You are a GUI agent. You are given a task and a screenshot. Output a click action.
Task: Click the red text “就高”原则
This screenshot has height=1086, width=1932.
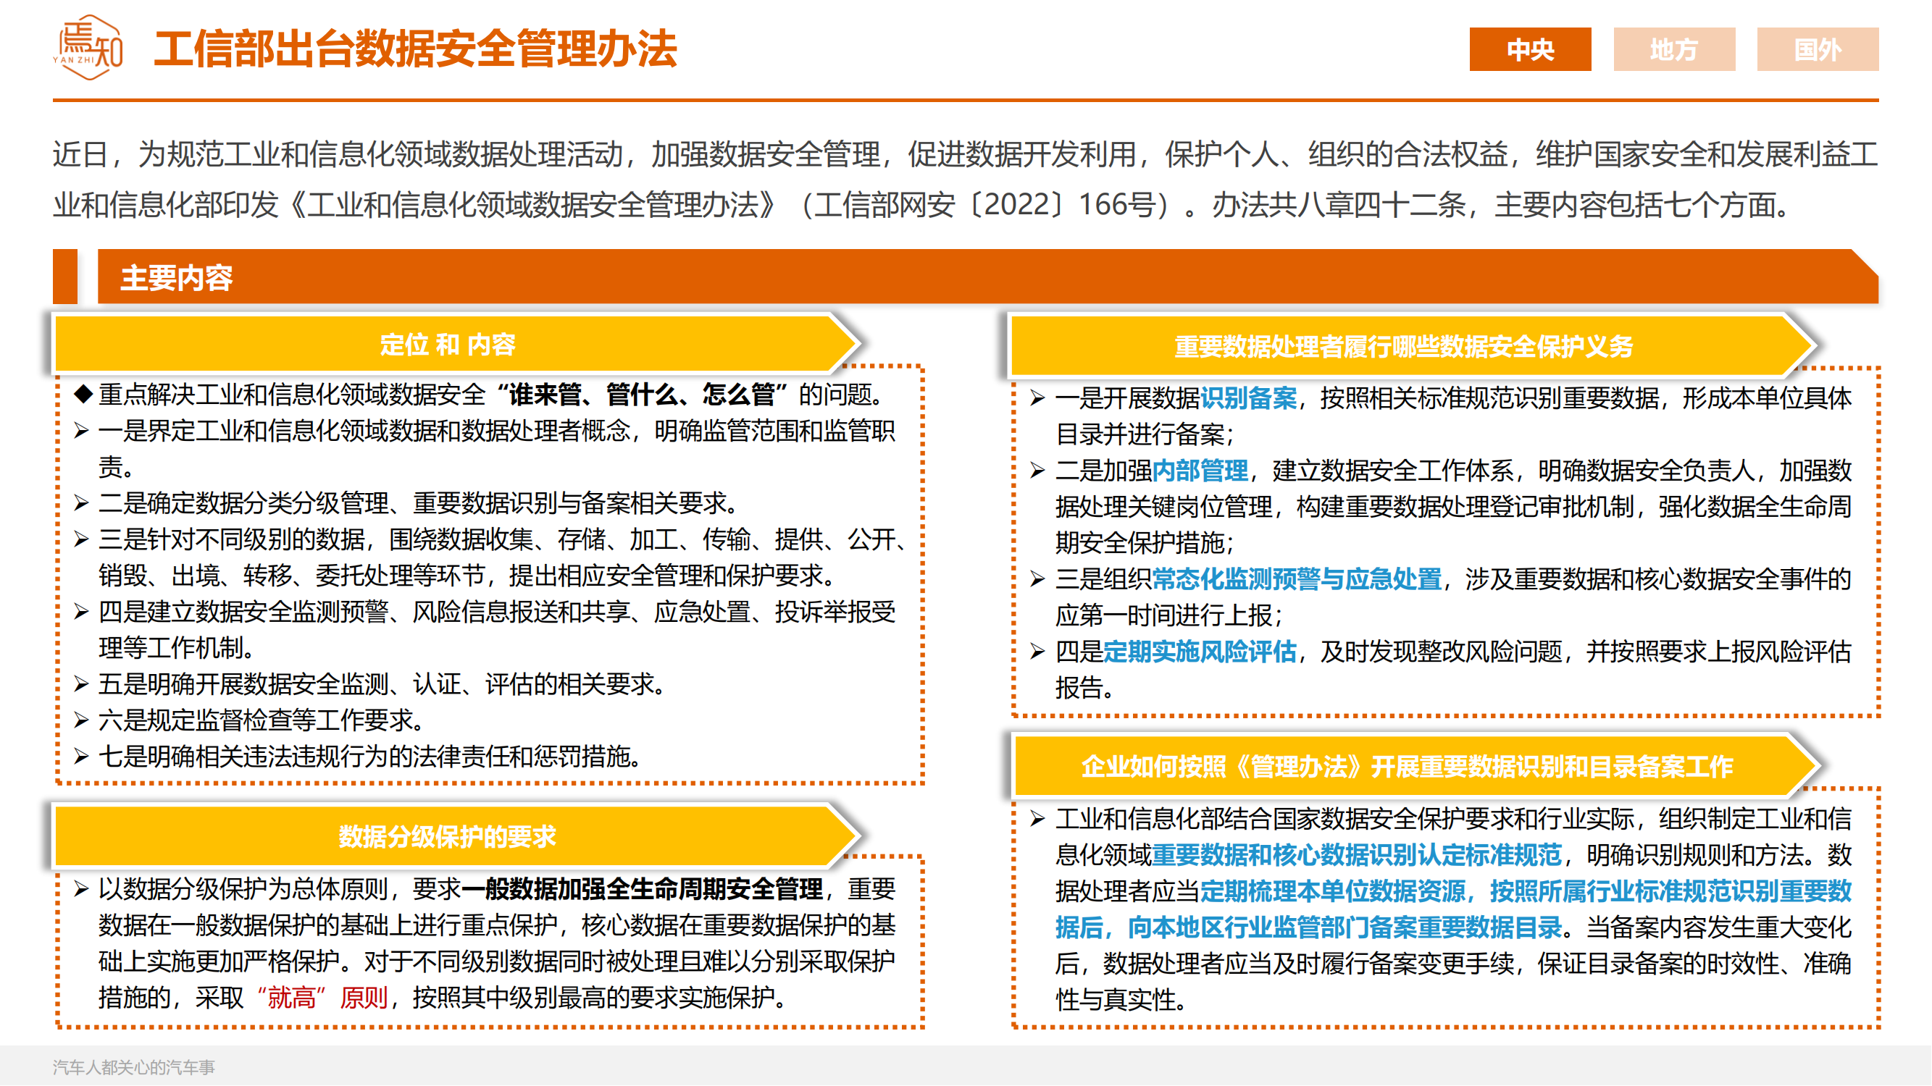pyautogui.click(x=323, y=998)
